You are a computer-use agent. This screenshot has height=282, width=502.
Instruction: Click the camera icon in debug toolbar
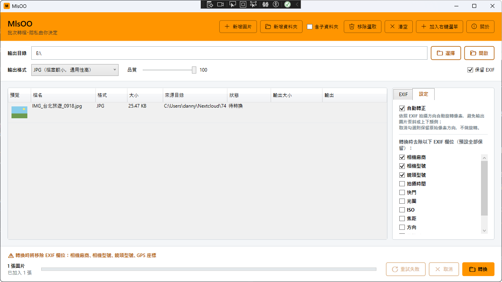pyautogui.click(x=220, y=4)
